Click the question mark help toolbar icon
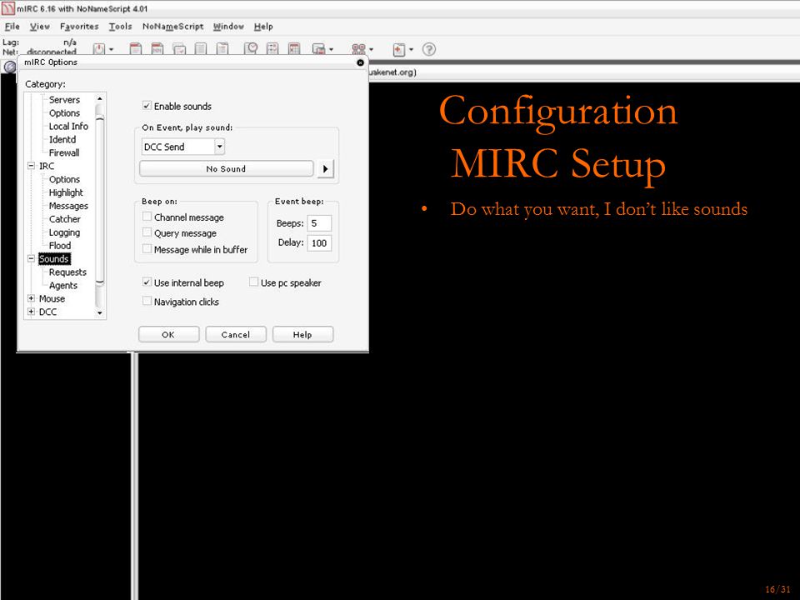Viewport: 800px width, 600px height. tap(429, 49)
